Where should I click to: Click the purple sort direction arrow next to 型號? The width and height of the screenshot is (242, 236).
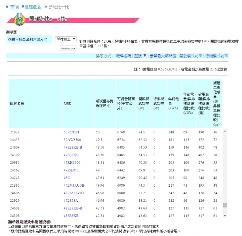[x=145, y=56]
